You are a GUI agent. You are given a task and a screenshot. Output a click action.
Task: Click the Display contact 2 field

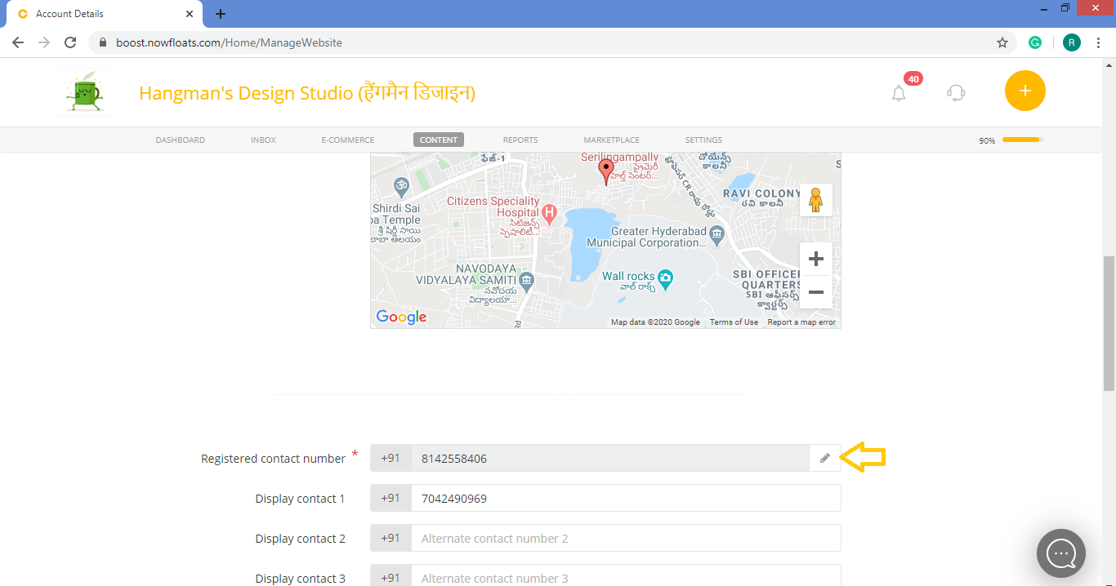626,538
